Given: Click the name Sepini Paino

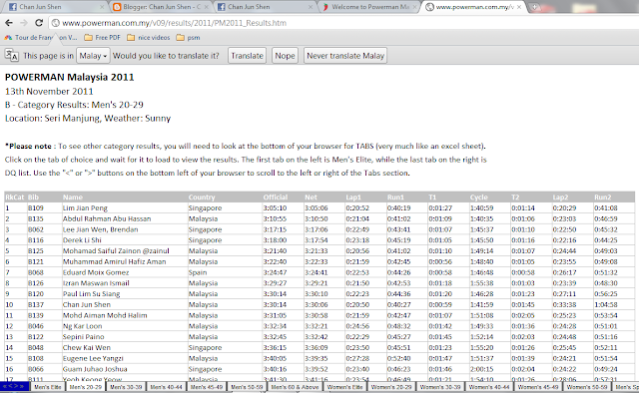Looking at the screenshot, I should [x=83, y=337].
